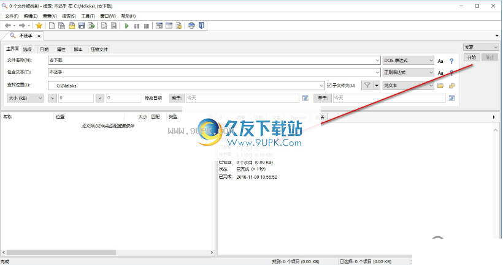The width and height of the screenshot is (503, 265).
Task: Open the 帮助(H) menu
Action: (x=128, y=16)
